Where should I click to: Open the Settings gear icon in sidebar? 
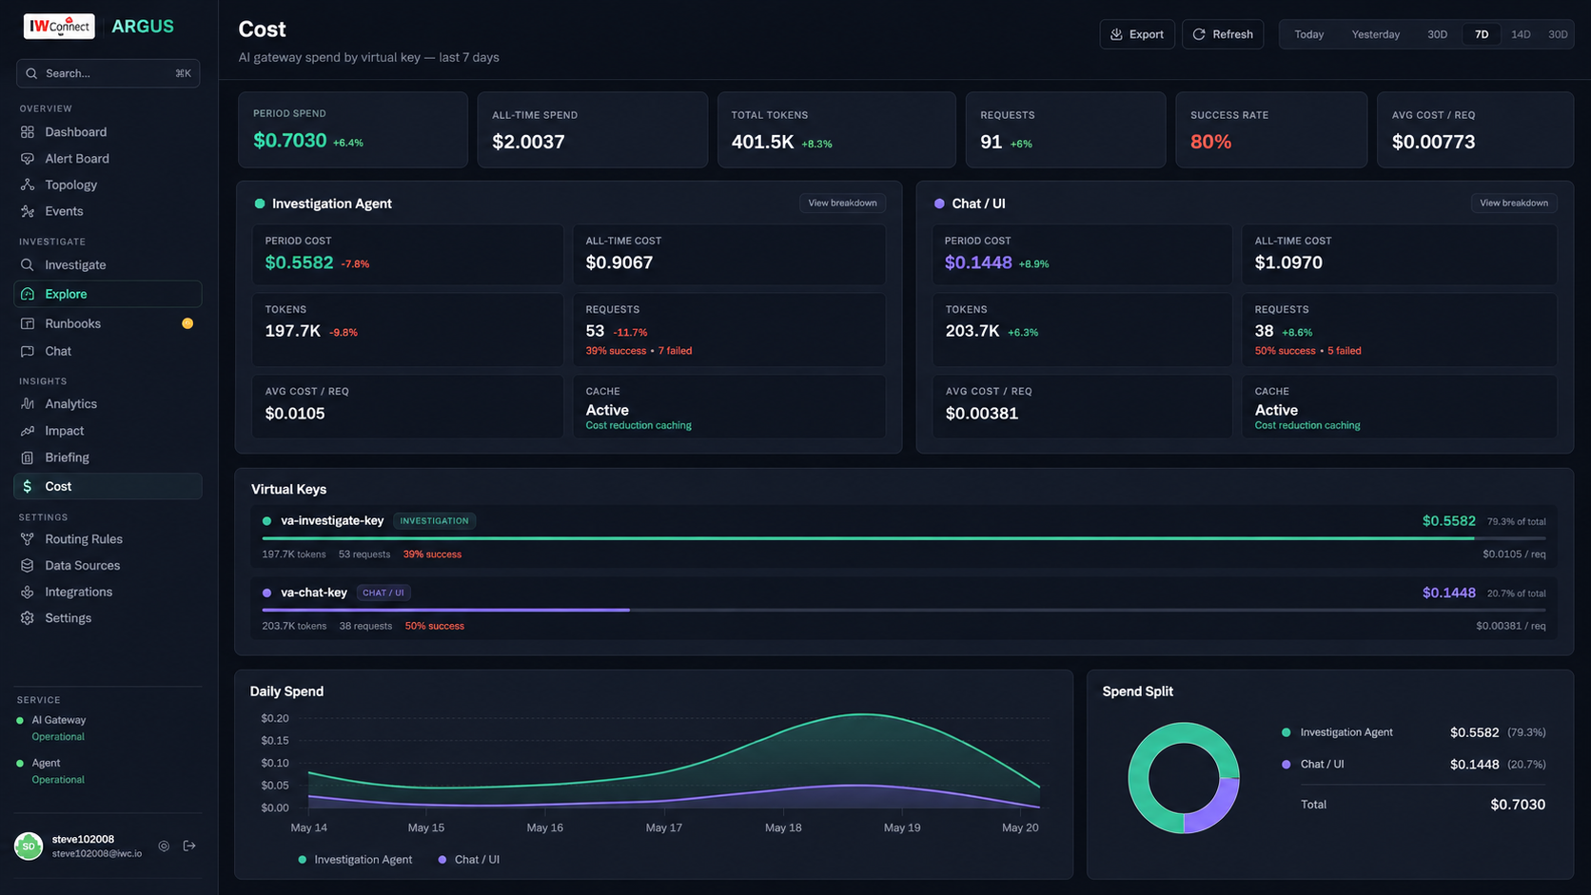28,618
